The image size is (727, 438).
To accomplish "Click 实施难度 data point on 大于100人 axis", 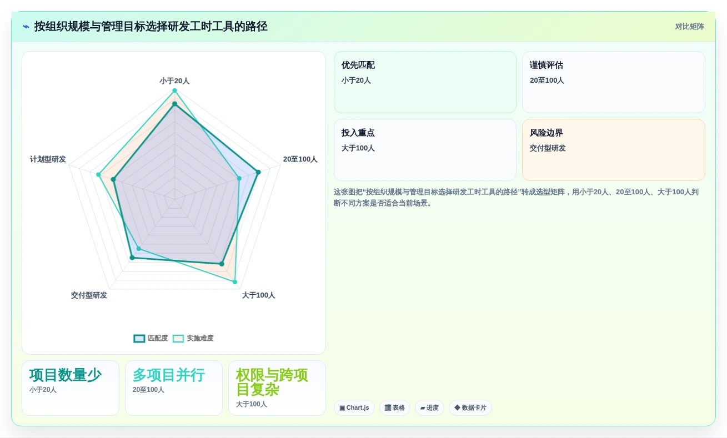I will (235, 282).
